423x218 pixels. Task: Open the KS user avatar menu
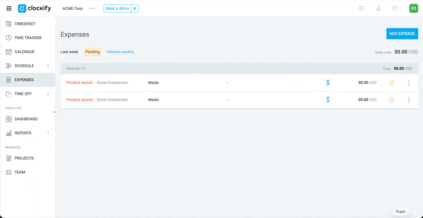[413, 8]
